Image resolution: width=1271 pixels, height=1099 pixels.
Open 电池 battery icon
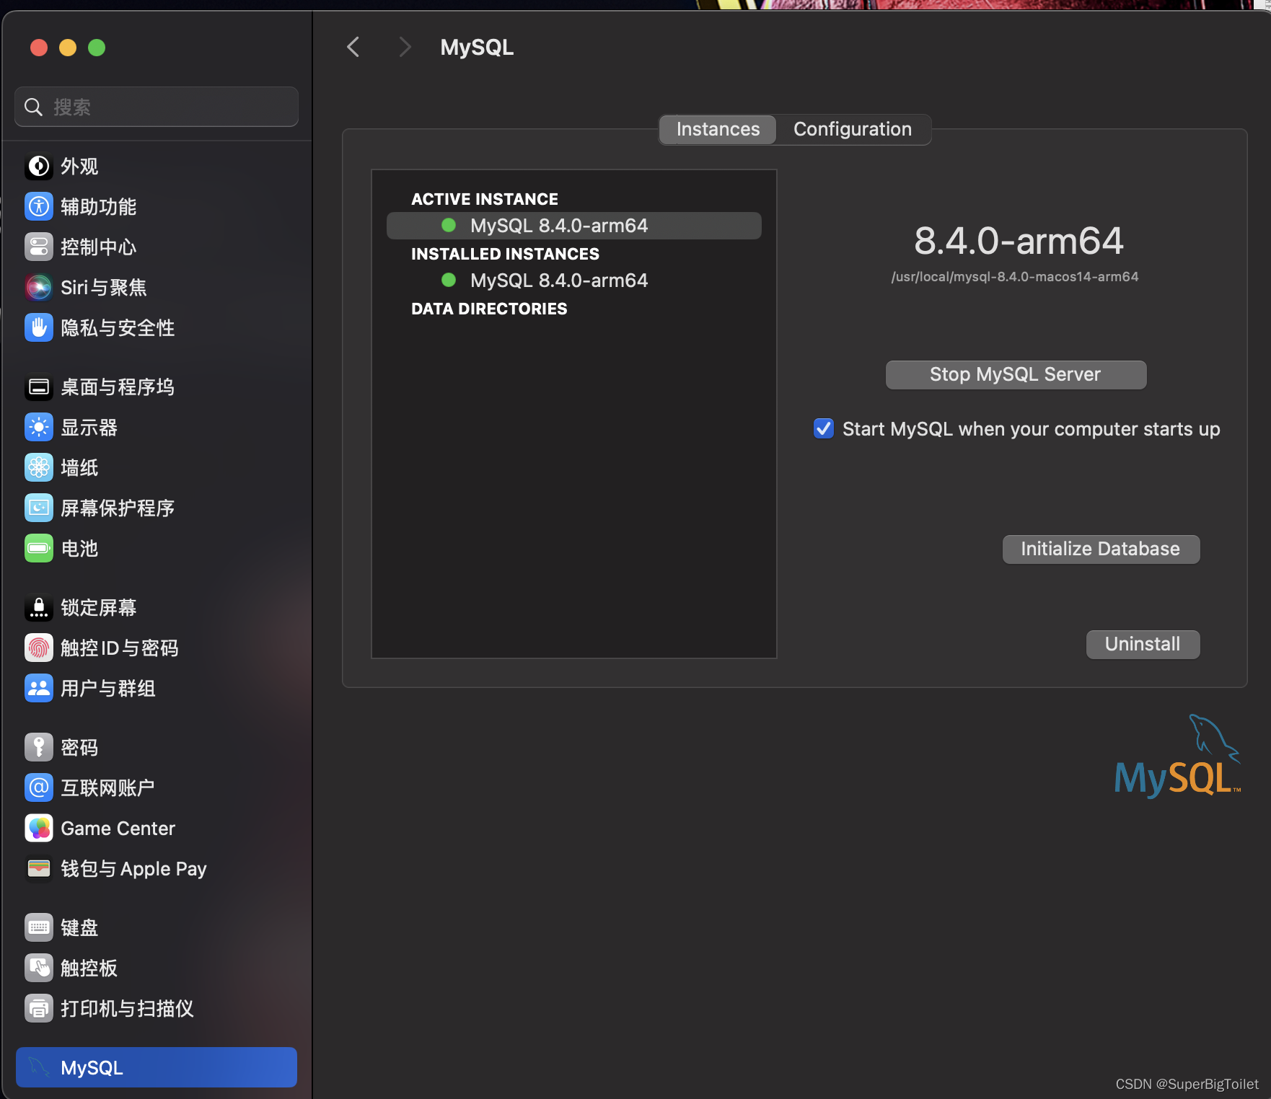[39, 549]
